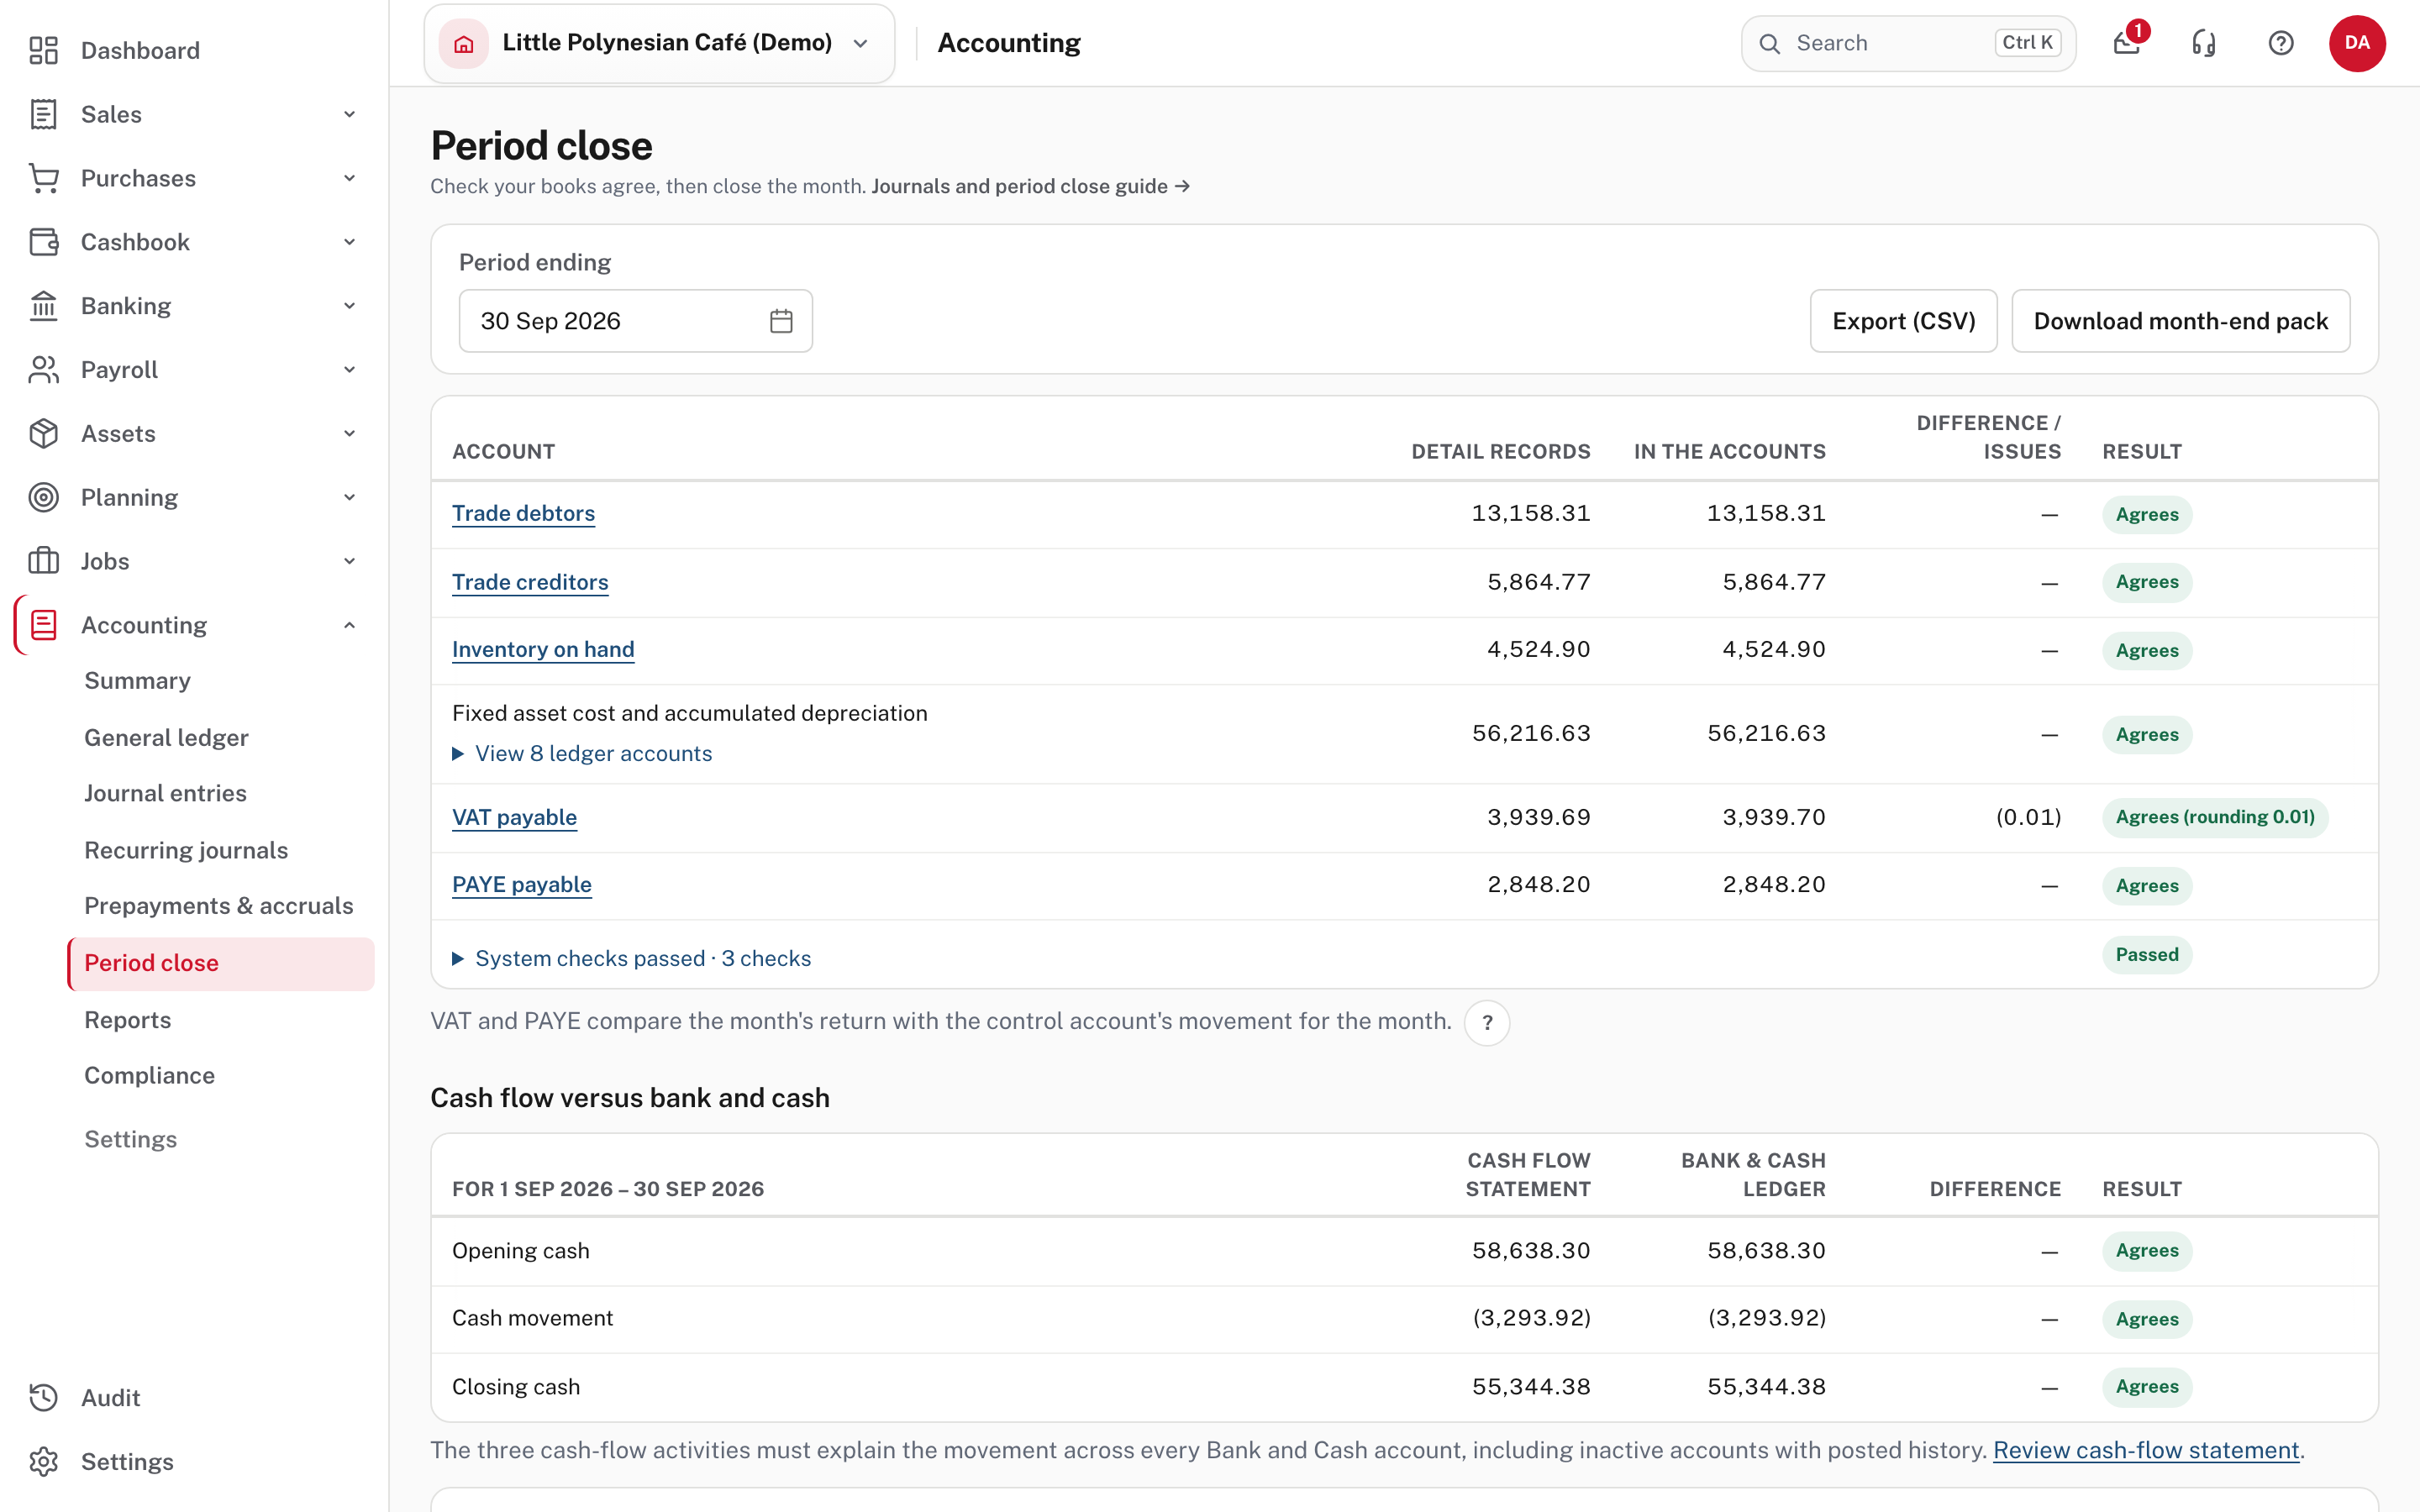Click the calendar icon in Period ending field
This screenshot has height=1512, width=2420.
(x=781, y=321)
